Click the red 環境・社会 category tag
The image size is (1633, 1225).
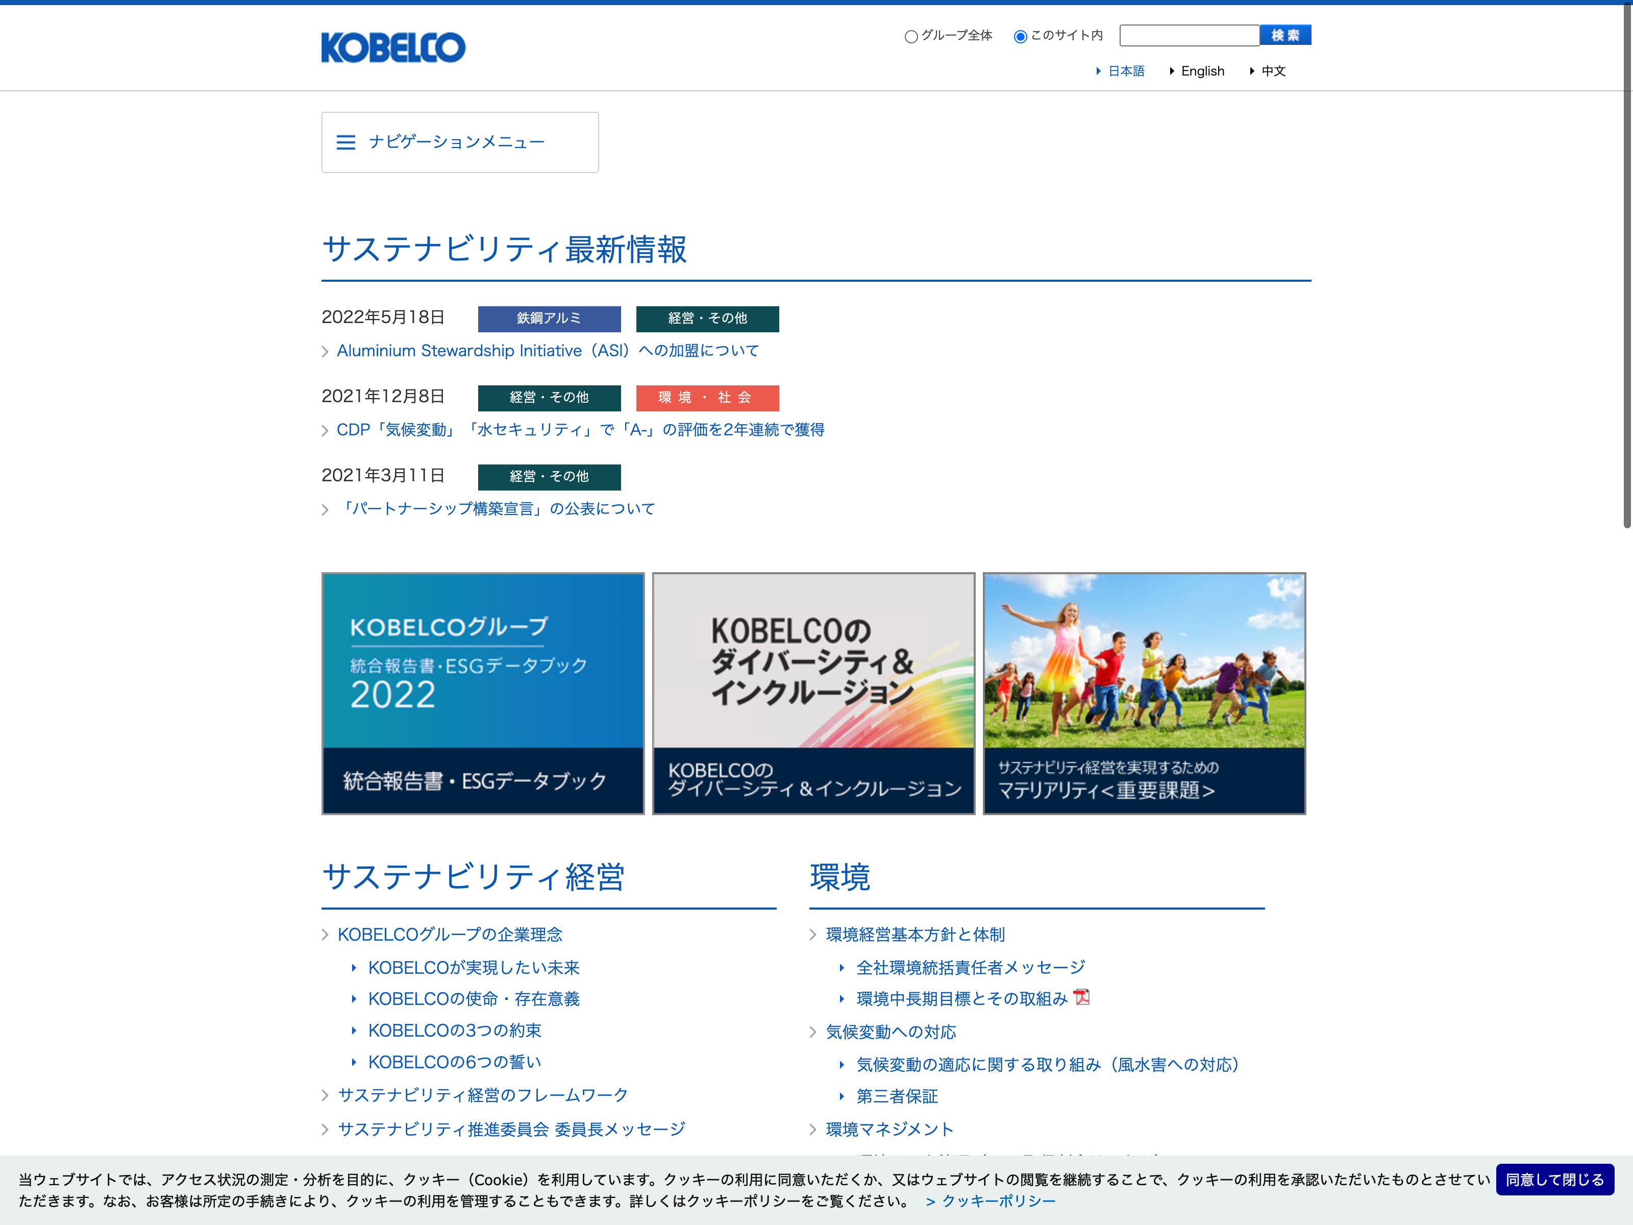click(x=706, y=397)
